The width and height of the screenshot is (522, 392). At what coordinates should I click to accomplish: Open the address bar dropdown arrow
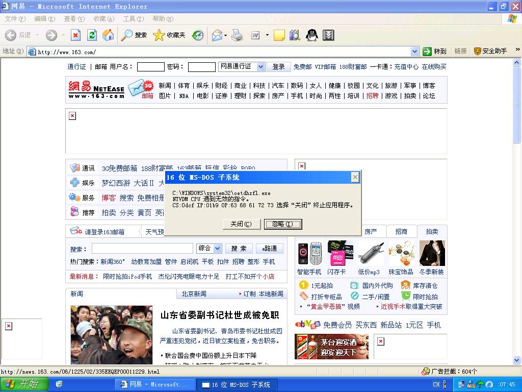point(414,52)
